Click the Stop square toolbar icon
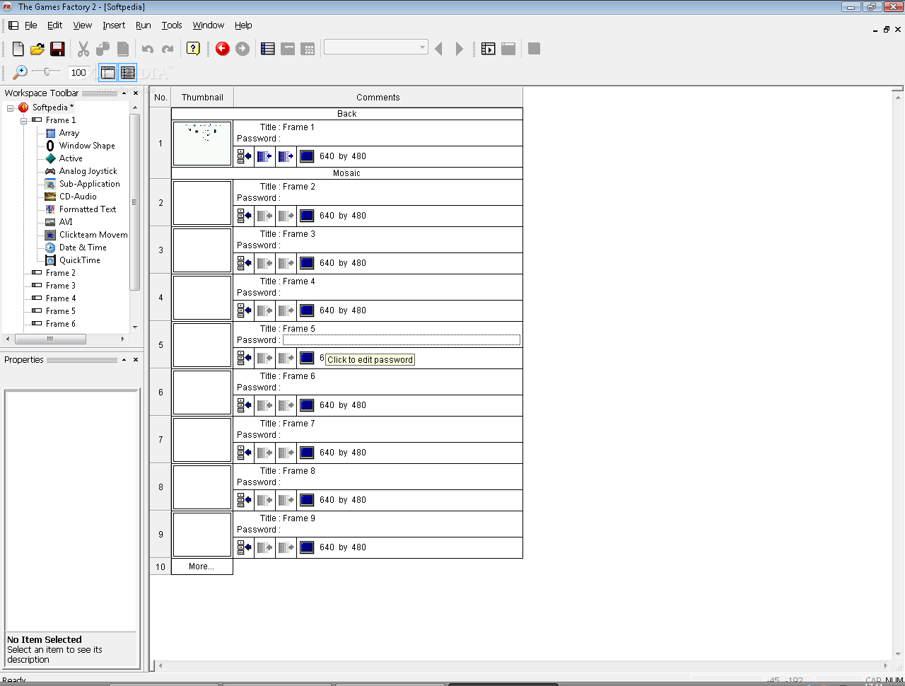The height and width of the screenshot is (686, 905). click(x=534, y=49)
